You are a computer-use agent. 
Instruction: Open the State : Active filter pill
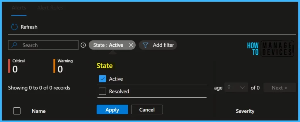(108, 45)
